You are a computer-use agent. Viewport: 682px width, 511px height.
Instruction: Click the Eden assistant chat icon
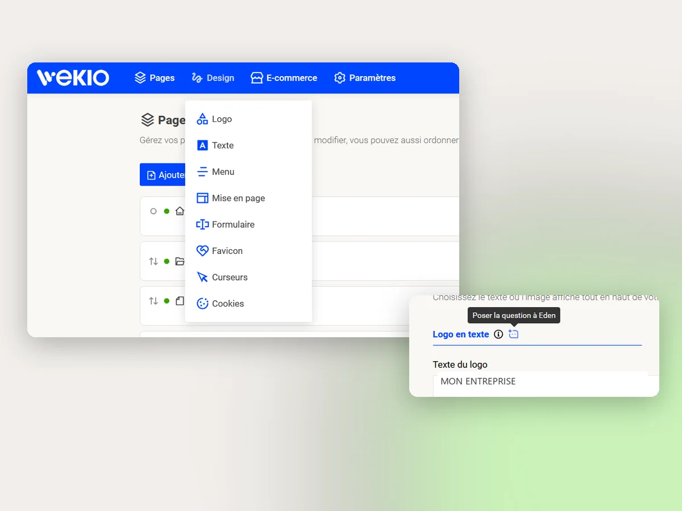[513, 334]
